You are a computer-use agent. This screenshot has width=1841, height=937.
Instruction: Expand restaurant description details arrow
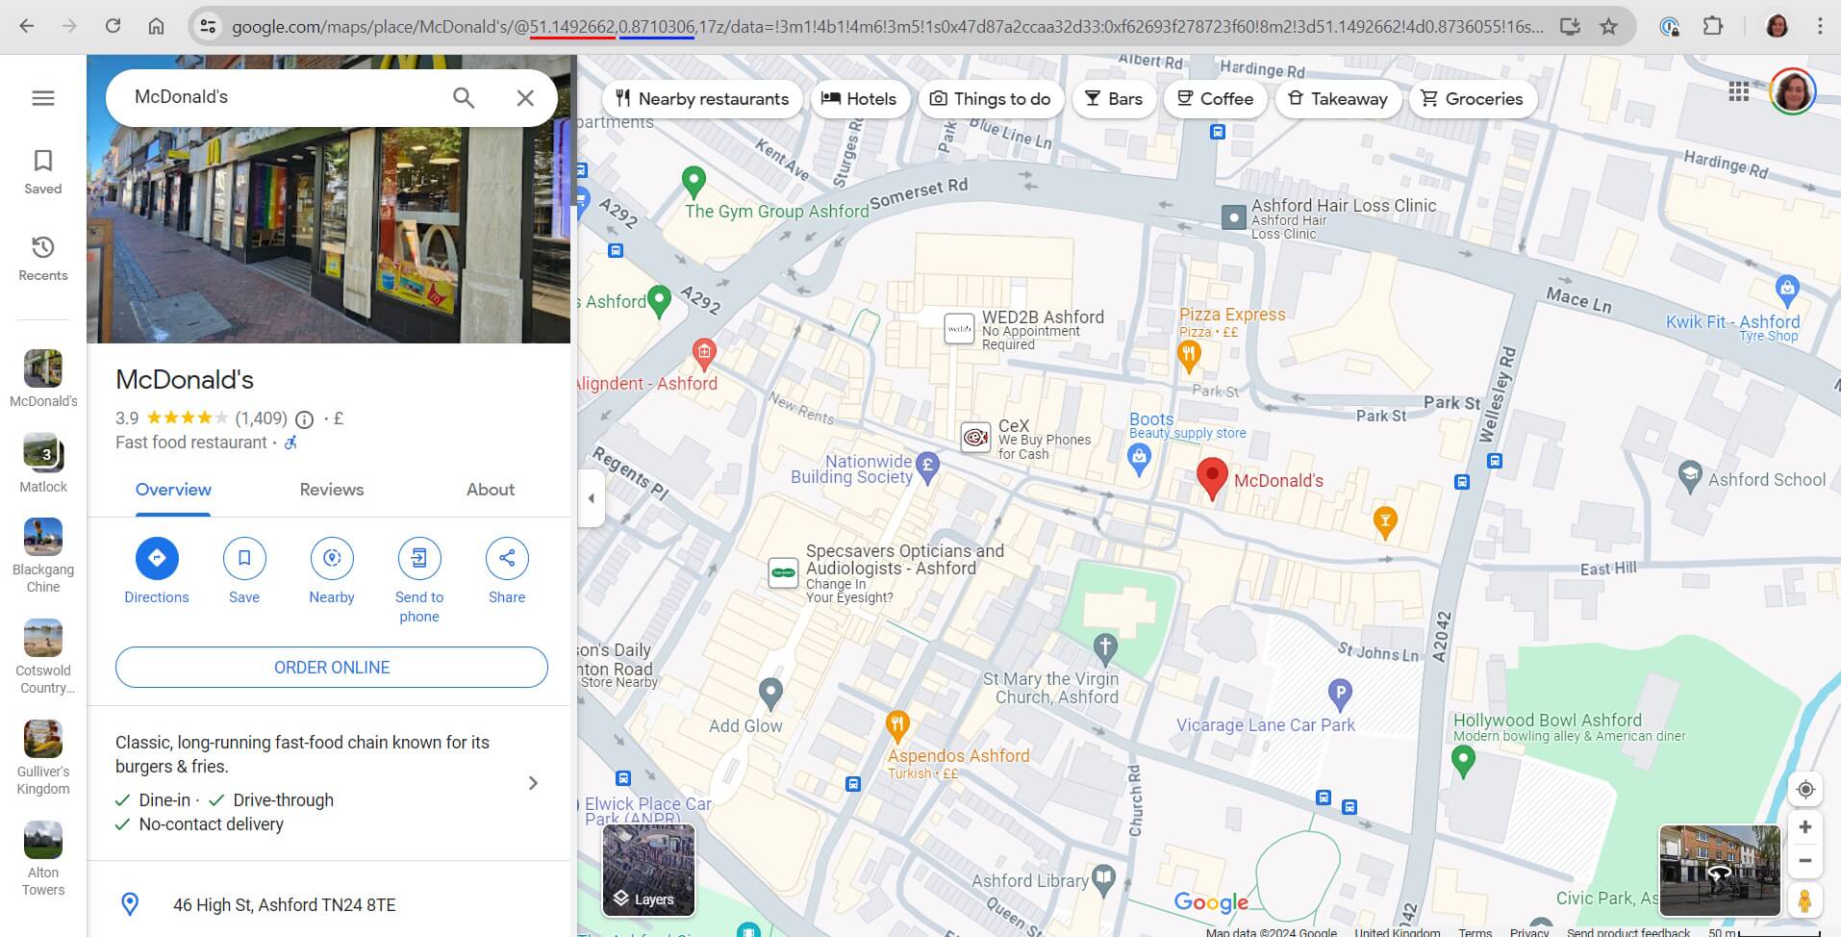click(x=533, y=782)
